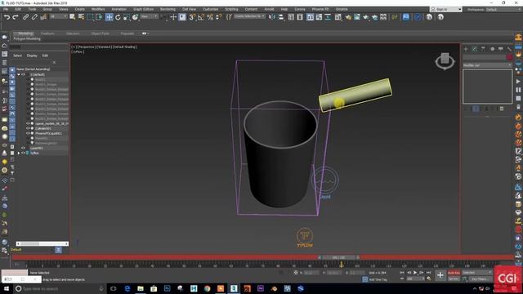This screenshot has width=523, height=294.
Task: Click the Set Keys large plus button
Action: coord(440,275)
